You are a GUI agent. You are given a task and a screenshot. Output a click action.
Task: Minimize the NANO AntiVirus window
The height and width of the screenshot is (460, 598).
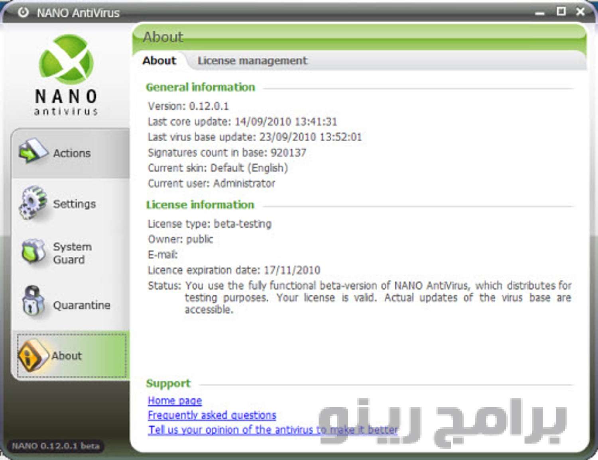540,13
